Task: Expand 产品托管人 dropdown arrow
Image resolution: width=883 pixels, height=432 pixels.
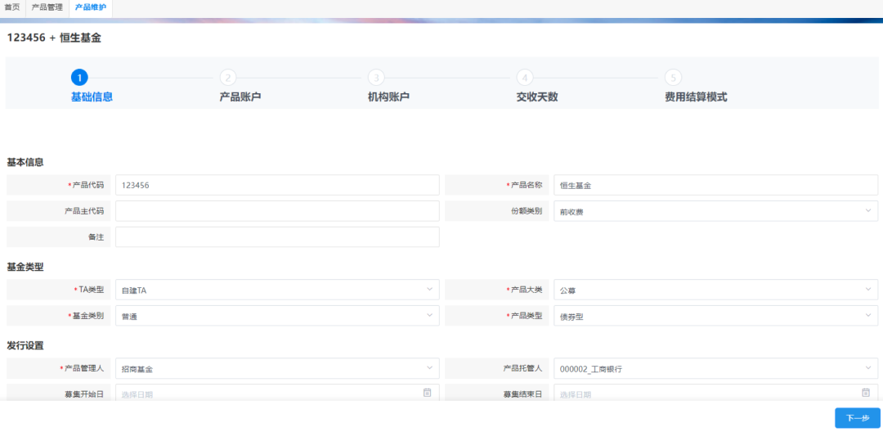Action: 867,368
